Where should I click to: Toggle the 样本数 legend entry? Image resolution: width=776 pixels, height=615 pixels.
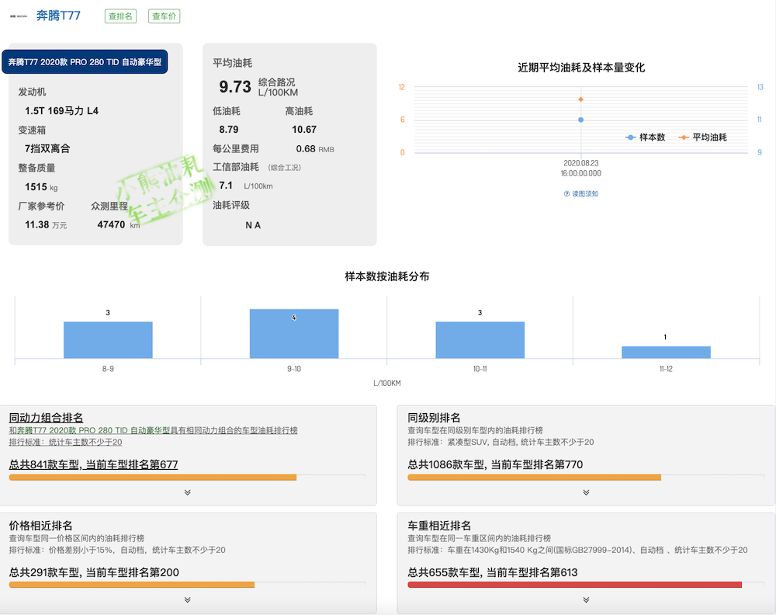pyautogui.click(x=646, y=137)
